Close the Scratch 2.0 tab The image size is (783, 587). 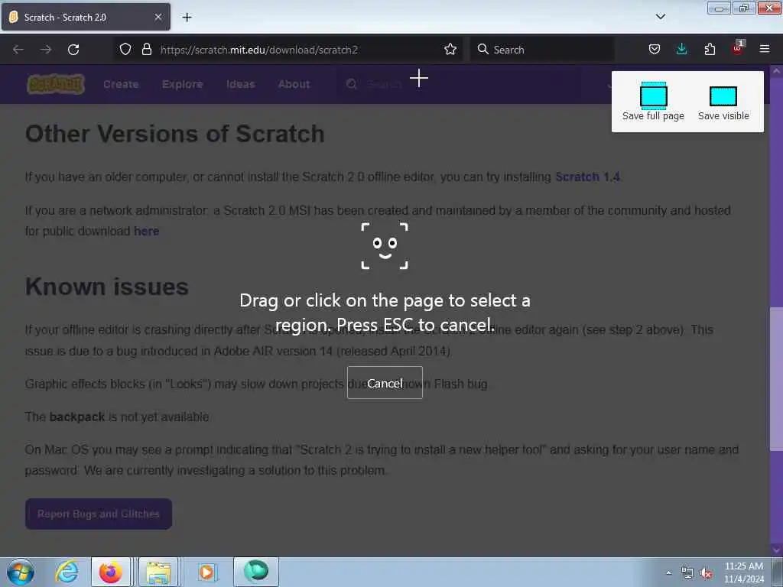click(x=158, y=17)
